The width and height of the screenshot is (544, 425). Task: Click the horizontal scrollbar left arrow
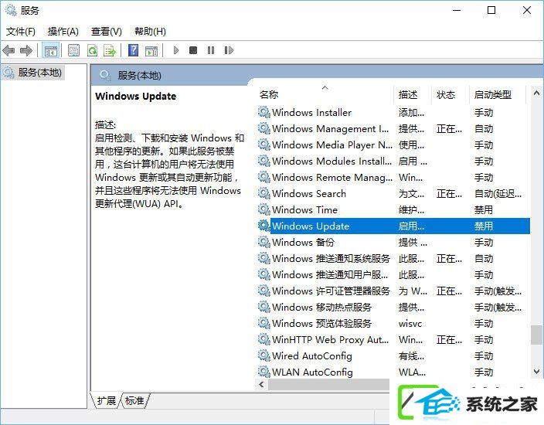(262, 384)
